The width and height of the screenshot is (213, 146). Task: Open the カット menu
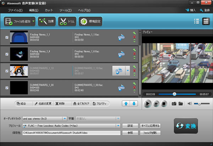click(x=49, y=10)
